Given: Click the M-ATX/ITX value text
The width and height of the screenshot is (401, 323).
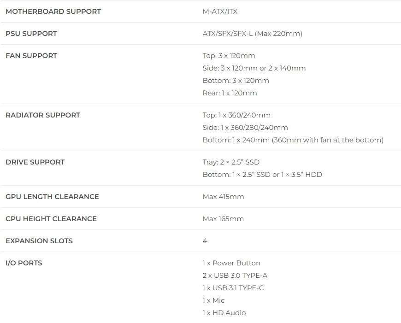Looking at the screenshot, I should pos(220,12).
